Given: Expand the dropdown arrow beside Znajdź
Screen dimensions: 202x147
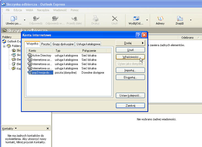Looking at the screenshot, I should coord(191,20).
